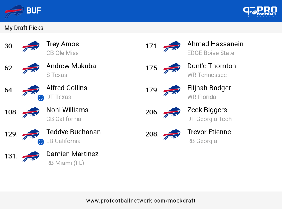Click the BUF team abbreviation in header
The image size is (282, 209).
34,11
